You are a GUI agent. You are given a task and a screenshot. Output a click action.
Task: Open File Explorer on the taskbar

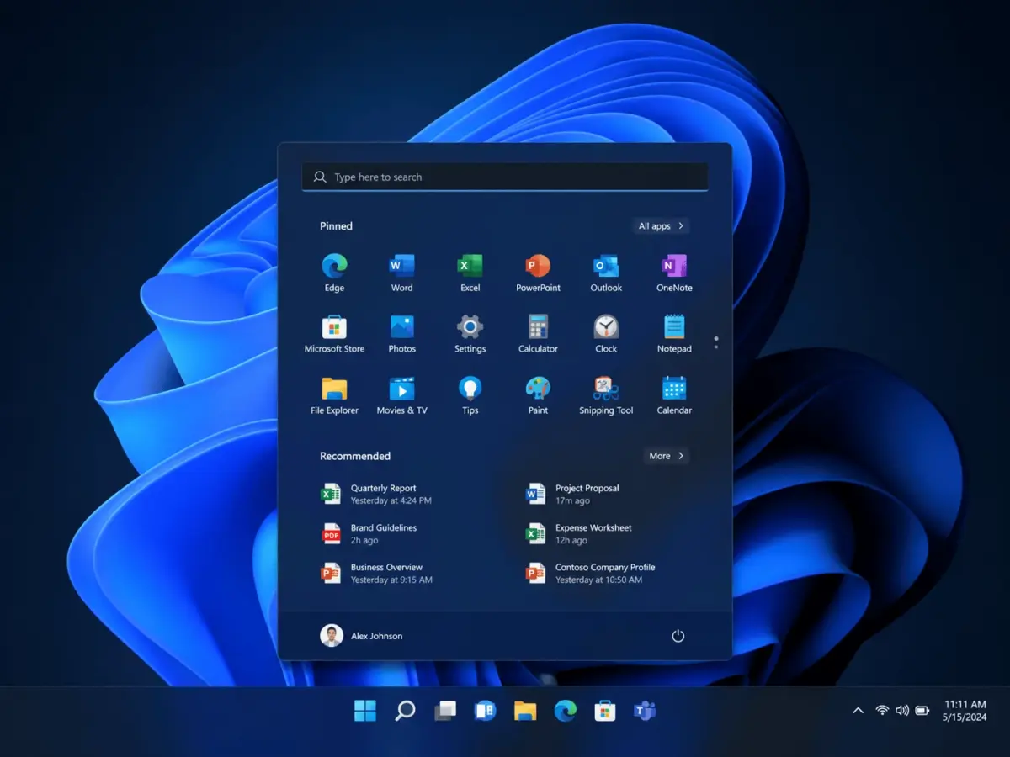pyautogui.click(x=525, y=711)
